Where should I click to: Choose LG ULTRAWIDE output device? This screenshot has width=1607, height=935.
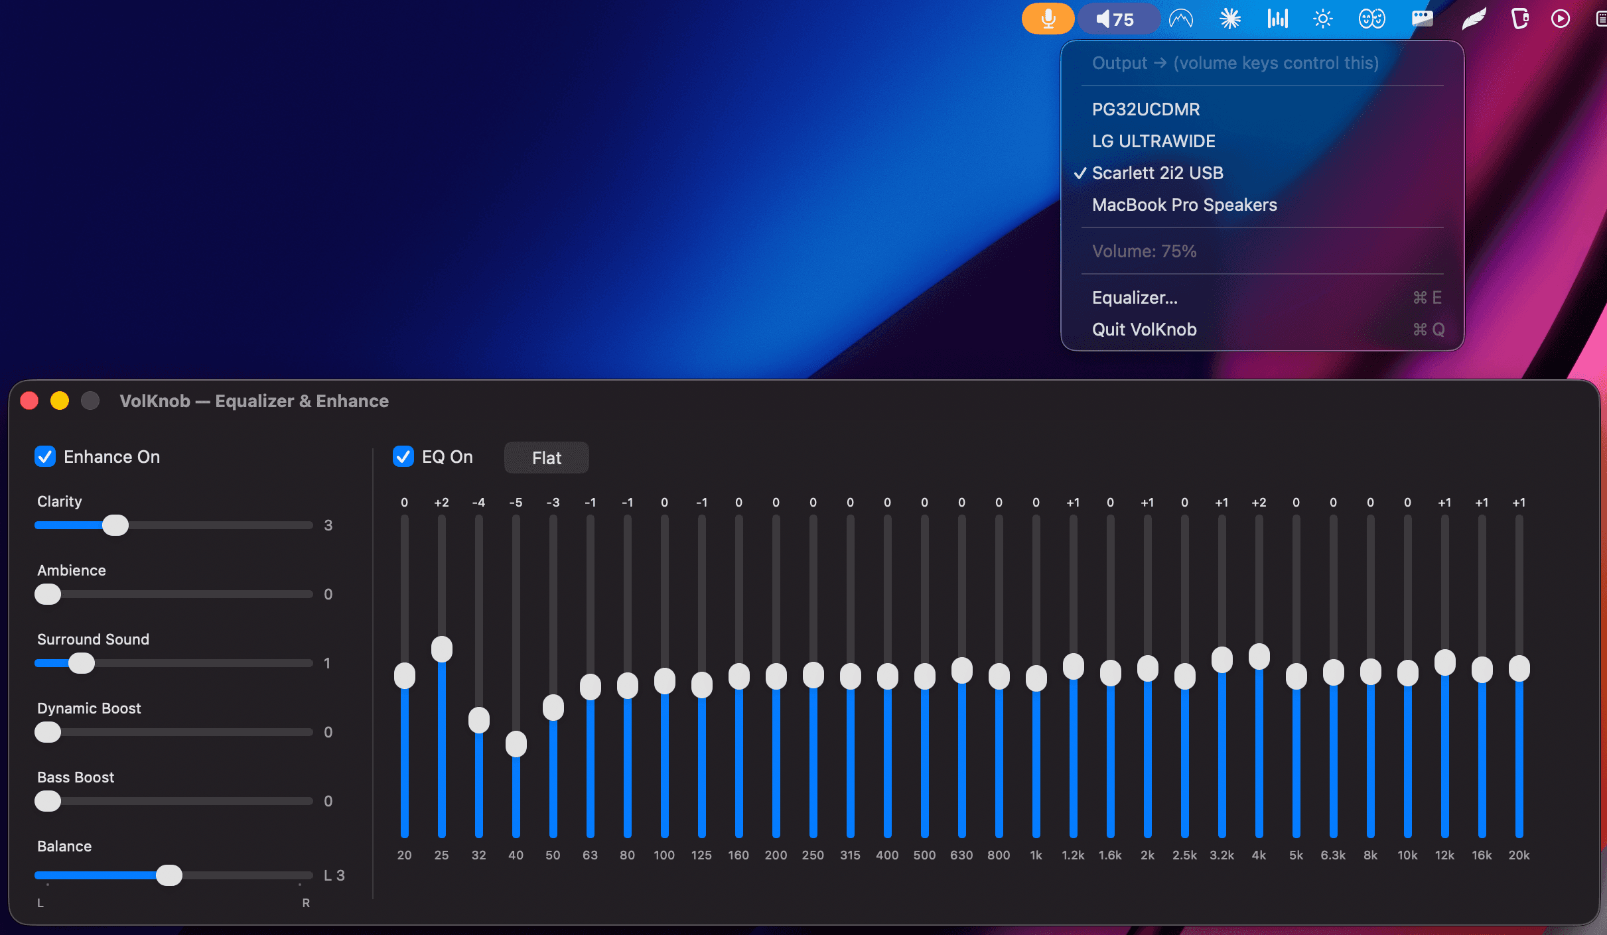click(1262, 141)
